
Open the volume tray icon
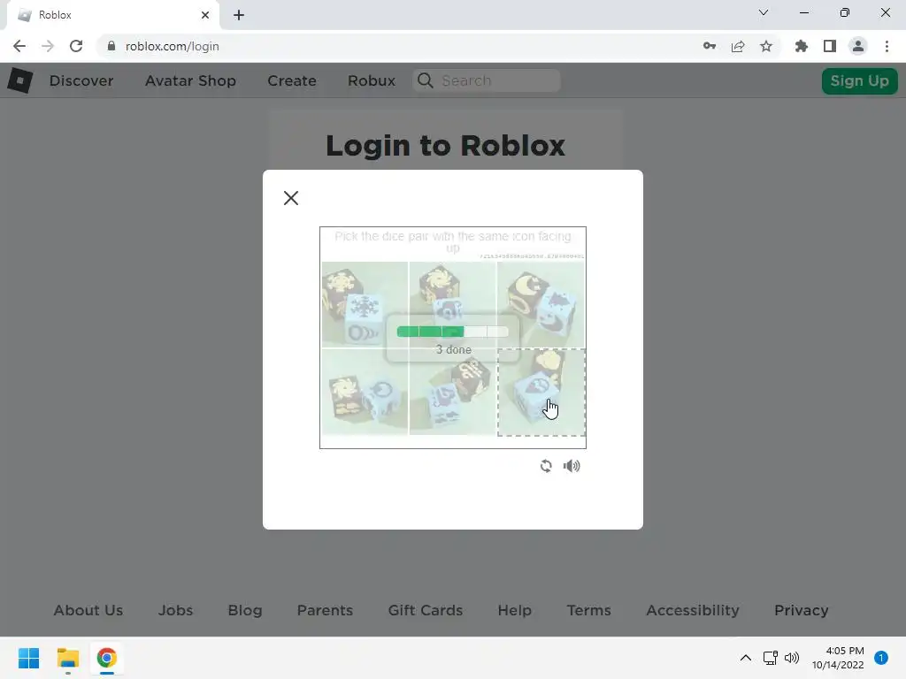tap(792, 658)
